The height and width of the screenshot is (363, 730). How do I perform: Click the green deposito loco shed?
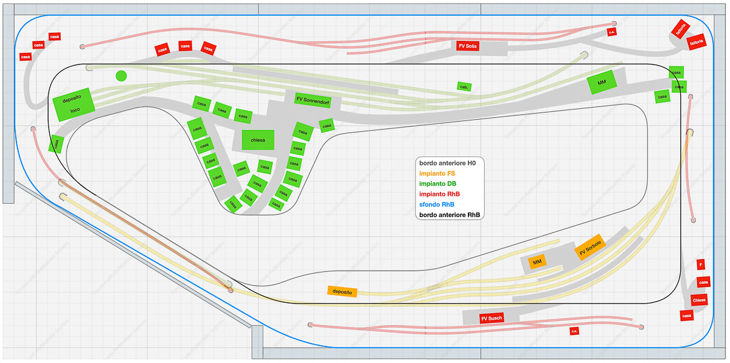pos(74,104)
